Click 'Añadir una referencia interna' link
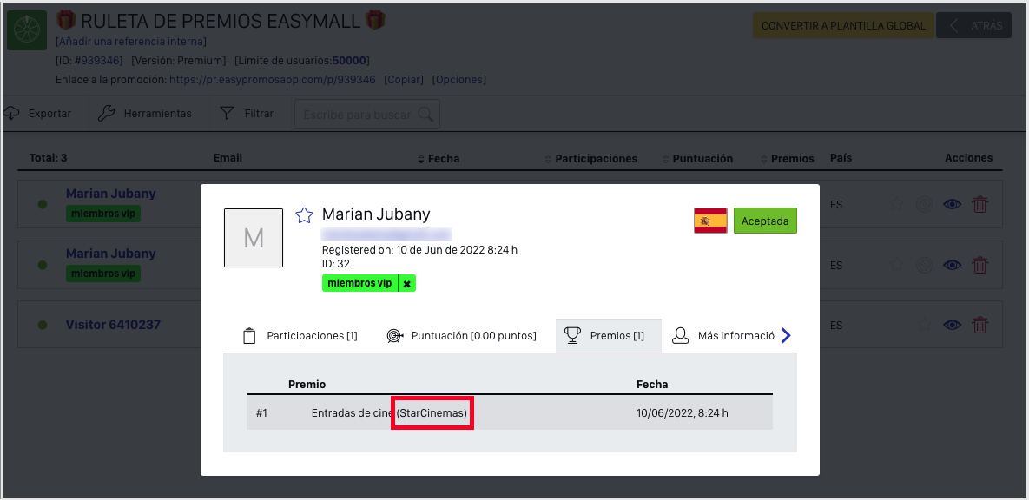This screenshot has height=501, width=1029. coord(131,42)
